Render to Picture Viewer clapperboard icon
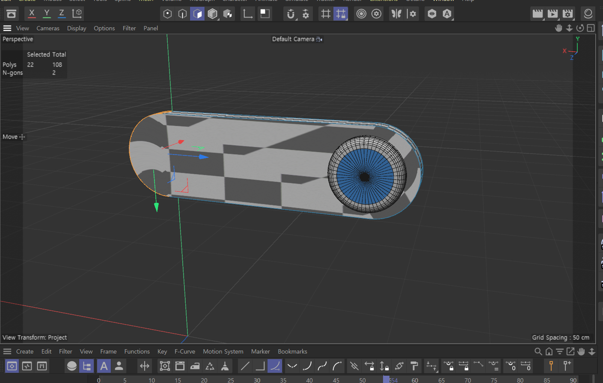Image resolution: width=603 pixels, height=383 pixels. click(x=553, y=14)
